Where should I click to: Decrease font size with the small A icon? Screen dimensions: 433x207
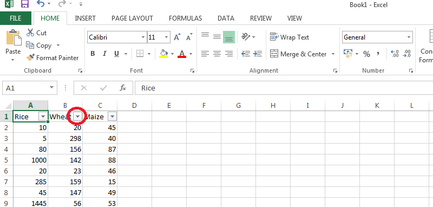click(189, 37)
